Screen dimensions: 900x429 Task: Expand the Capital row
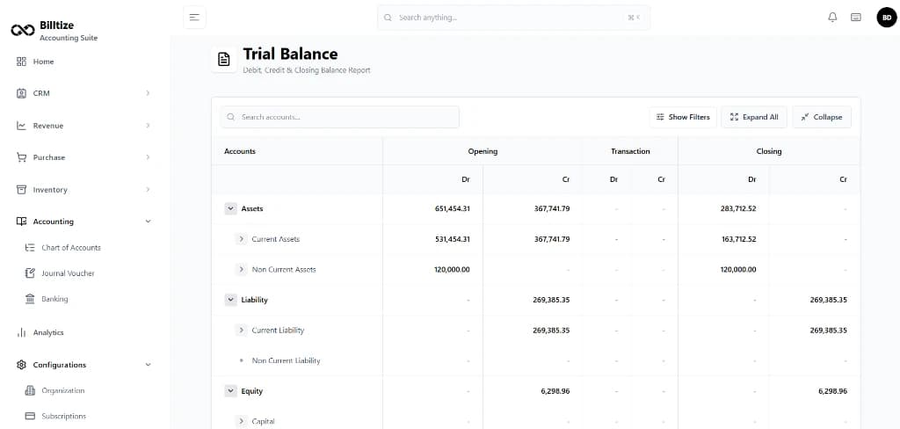[241, 422]
